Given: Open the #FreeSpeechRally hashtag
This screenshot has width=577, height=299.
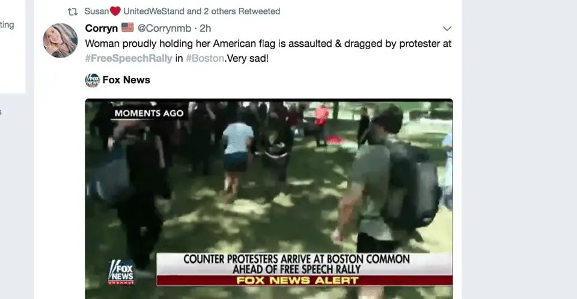Looking at the screenshot, I should click(129, 58).
